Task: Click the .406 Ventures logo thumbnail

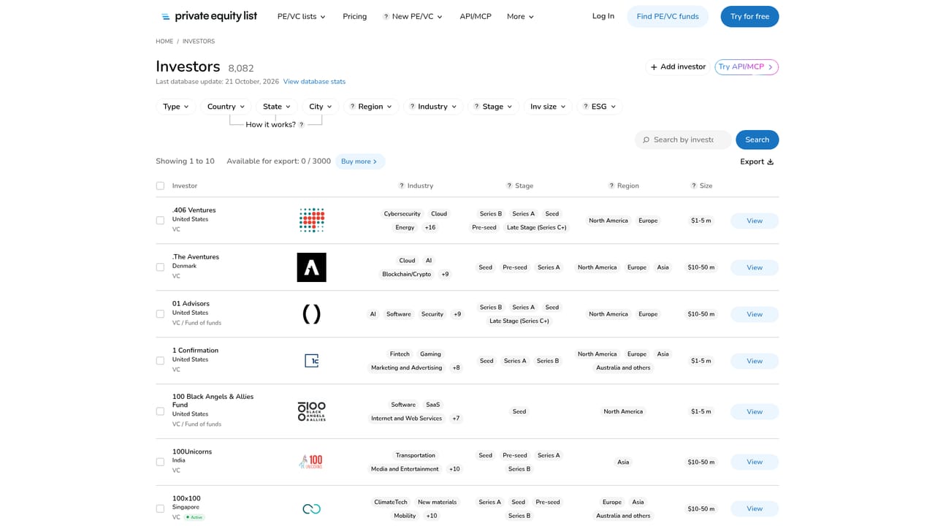Action: click(x=311, y=220)
